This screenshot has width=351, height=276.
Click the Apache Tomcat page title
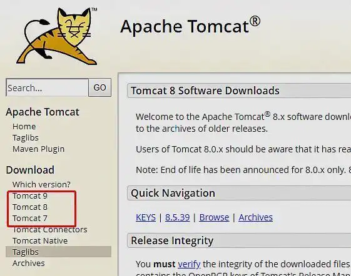pyautogui.click(x=190, y=26)
